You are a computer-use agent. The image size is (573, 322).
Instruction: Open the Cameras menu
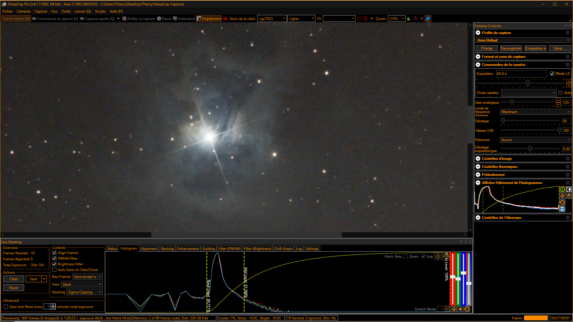click(24, 11)
